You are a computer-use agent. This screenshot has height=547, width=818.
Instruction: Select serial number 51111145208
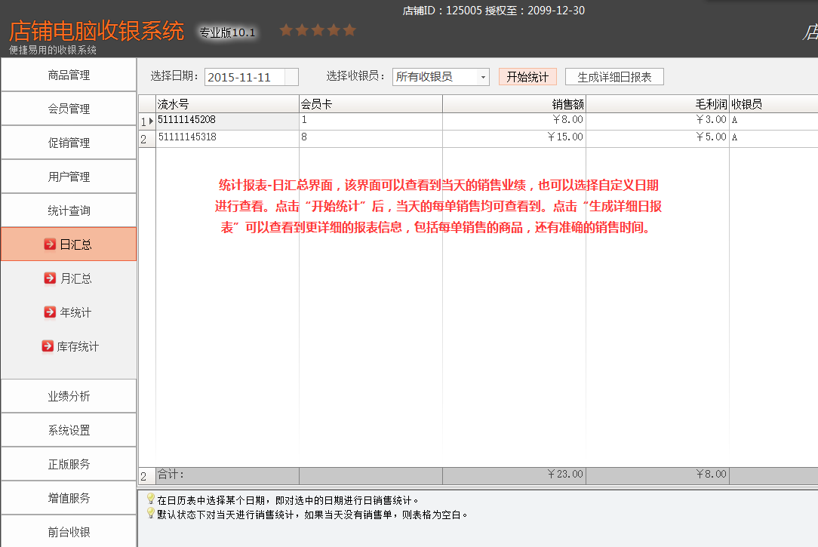point(186,119)
